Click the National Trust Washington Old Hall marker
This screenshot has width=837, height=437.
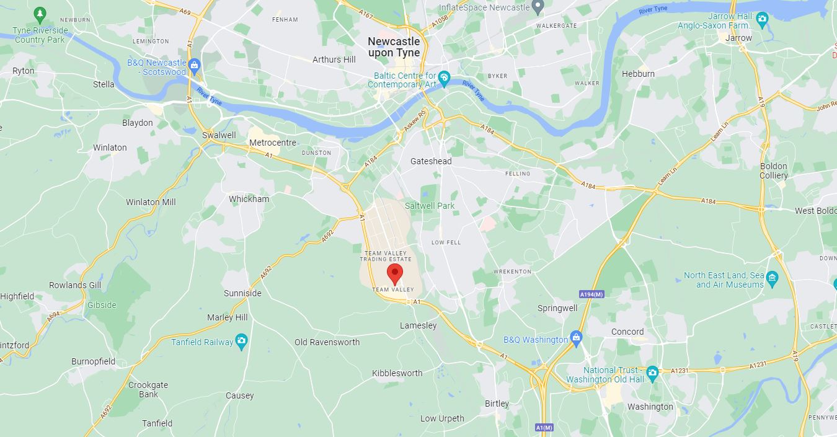pos(652,373)
